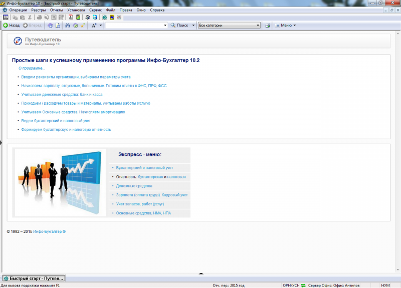Open the Отчеты menu
This screenshot has height=288, width=401.
click(56, 10)
